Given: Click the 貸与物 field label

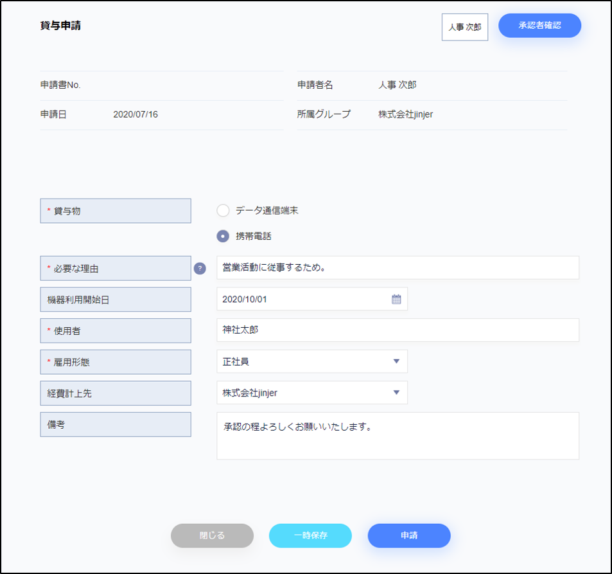Looking at the screenshot, I should [x=116, y=211].
